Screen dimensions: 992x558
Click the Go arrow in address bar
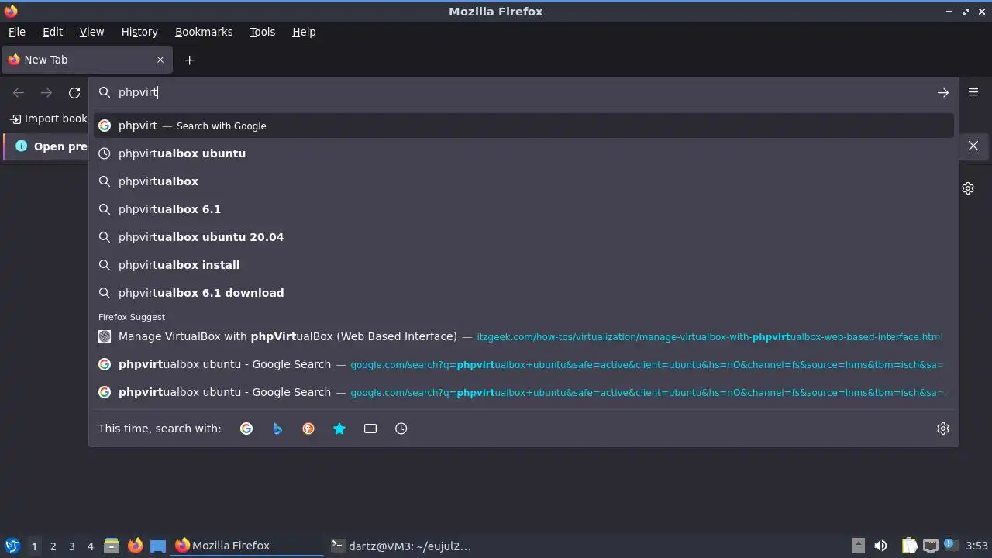pos(943,92)
